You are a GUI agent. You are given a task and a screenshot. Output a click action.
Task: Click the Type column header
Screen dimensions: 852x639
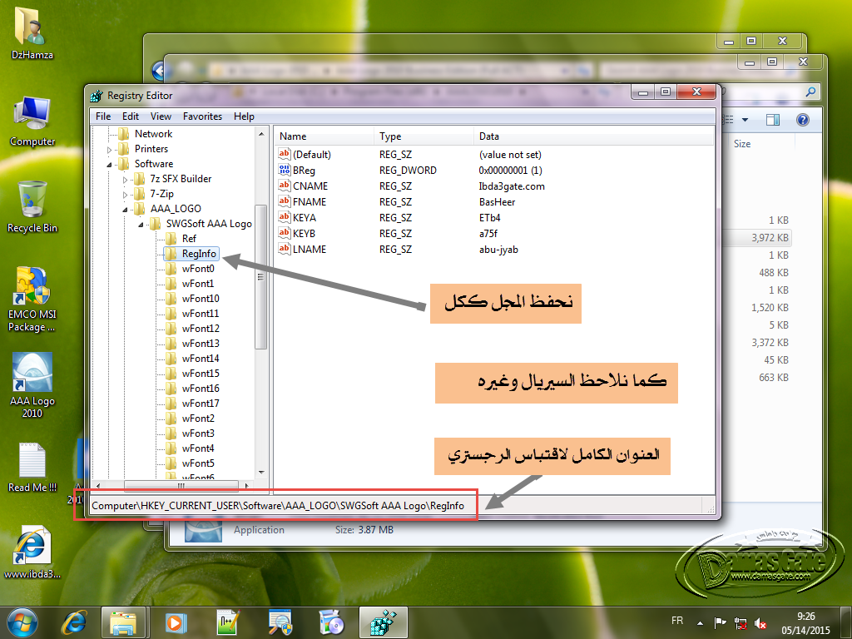(424, 136)
